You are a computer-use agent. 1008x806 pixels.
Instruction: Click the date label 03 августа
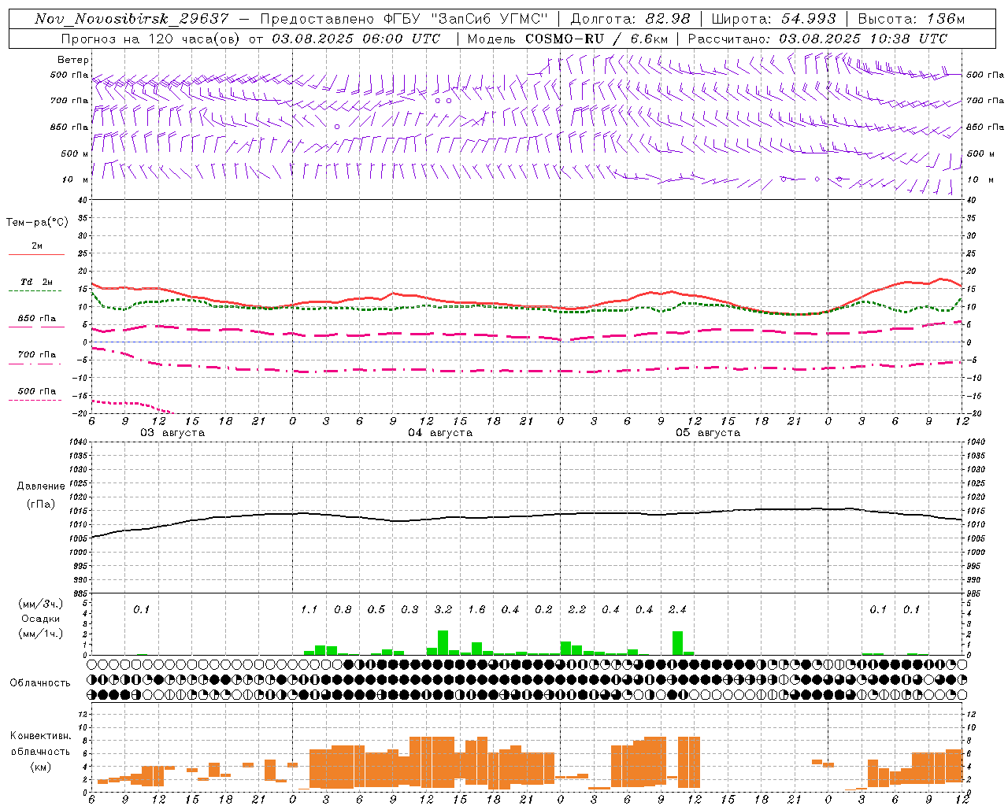[x=172, y=433]
